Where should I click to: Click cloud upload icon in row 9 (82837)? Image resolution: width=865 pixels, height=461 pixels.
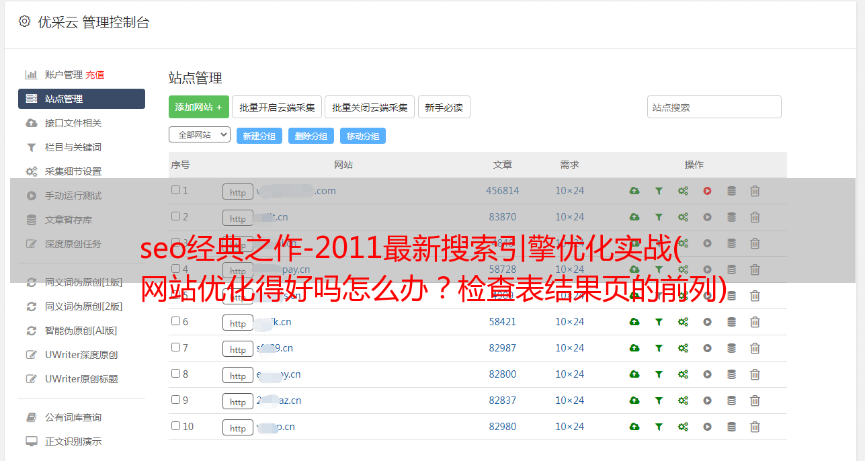[634, 401]
